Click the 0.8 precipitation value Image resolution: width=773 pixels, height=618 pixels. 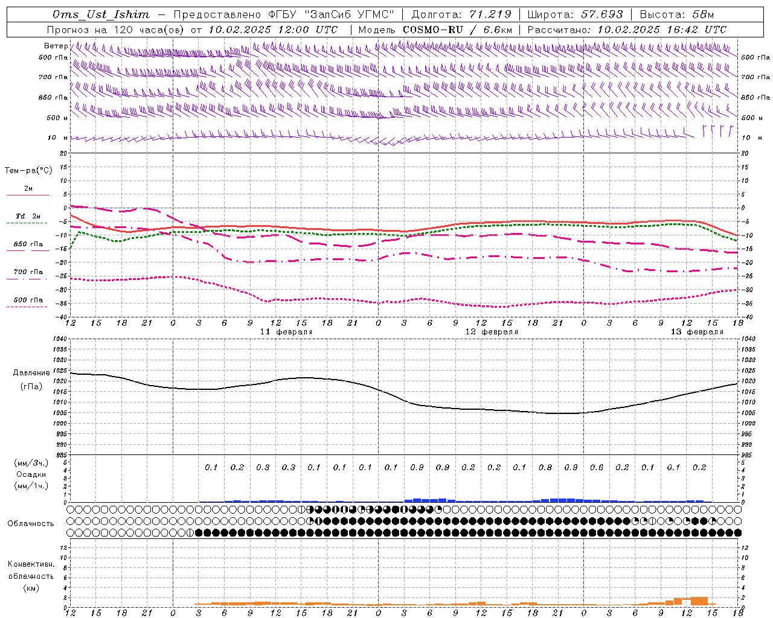point(545,467)
